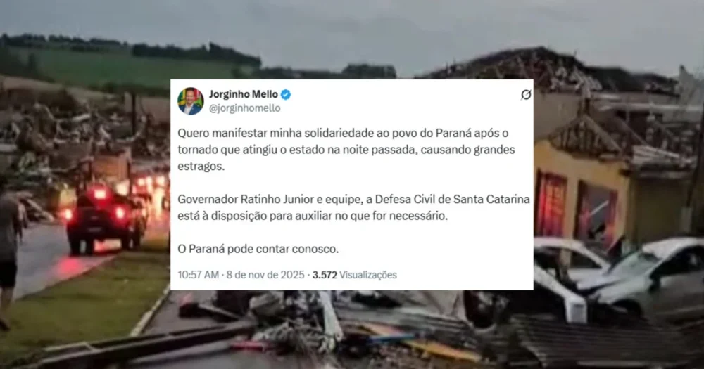
Task: Open the Jorginho Mello display name
Action: (244, 95)
